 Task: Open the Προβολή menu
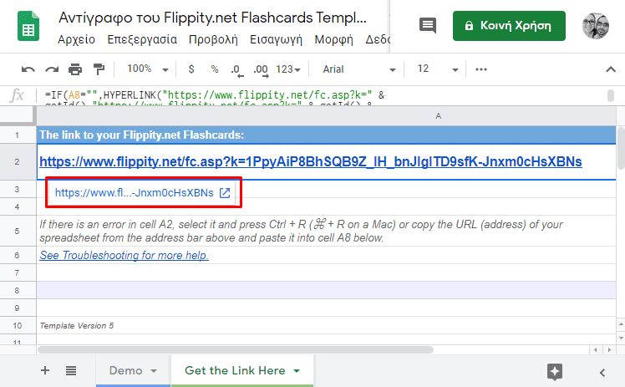(213, 39)
